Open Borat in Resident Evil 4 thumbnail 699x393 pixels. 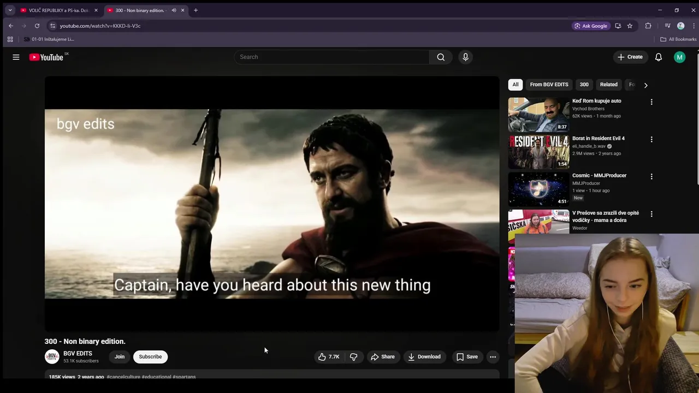tap(538, 152)
